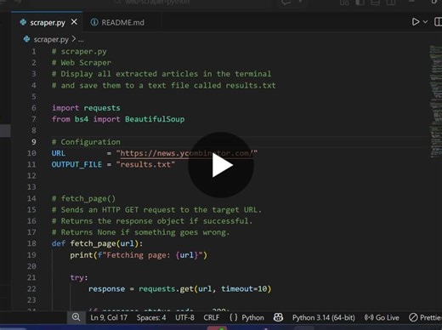Change line ending CRLF
Image resolution: width=442 pixels, height=330 pixels.
pyautogui.click(x=212, y=317)
